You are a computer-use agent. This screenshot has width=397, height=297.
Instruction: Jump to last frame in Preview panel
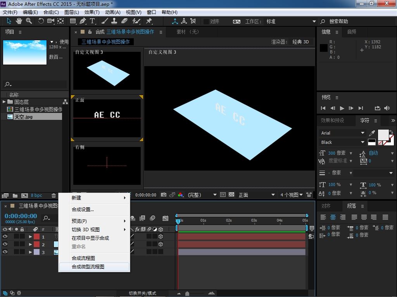[361, 108]
